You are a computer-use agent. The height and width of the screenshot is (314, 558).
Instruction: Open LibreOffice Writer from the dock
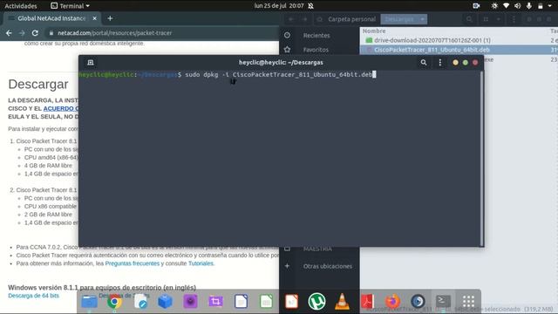click(241, 302)
